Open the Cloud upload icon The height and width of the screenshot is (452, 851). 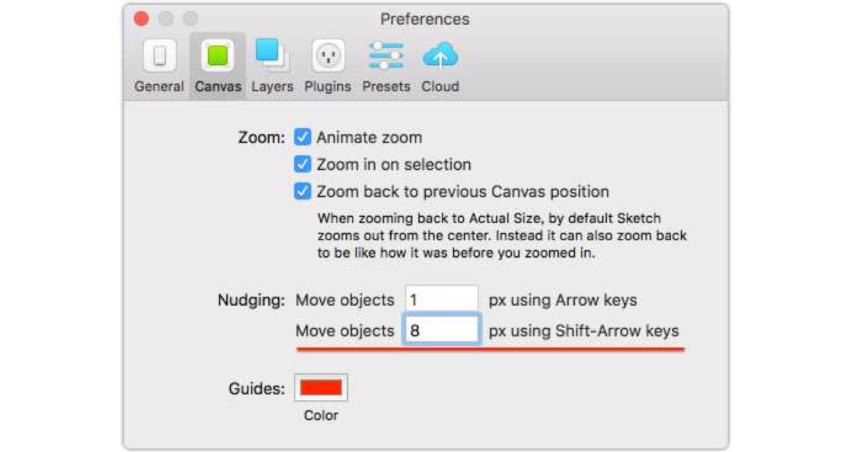tap(440, 56)
